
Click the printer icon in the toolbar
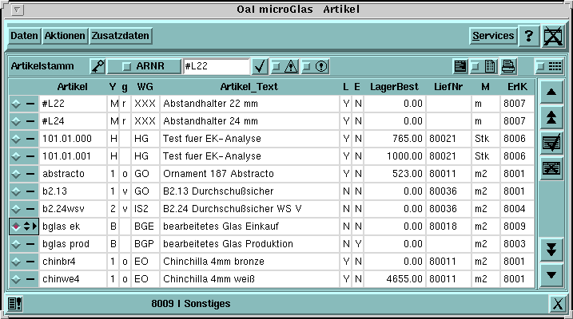pyautogui.click(x=508, y=66)
